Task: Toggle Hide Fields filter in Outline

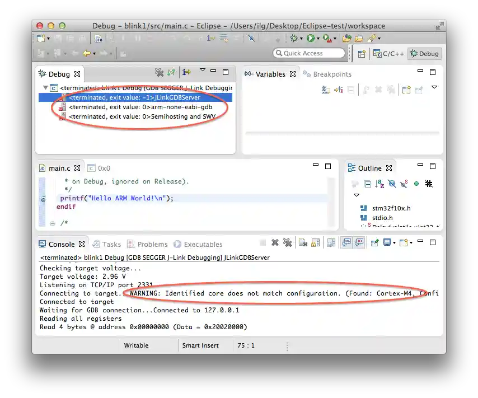Action: pos(392,184)
